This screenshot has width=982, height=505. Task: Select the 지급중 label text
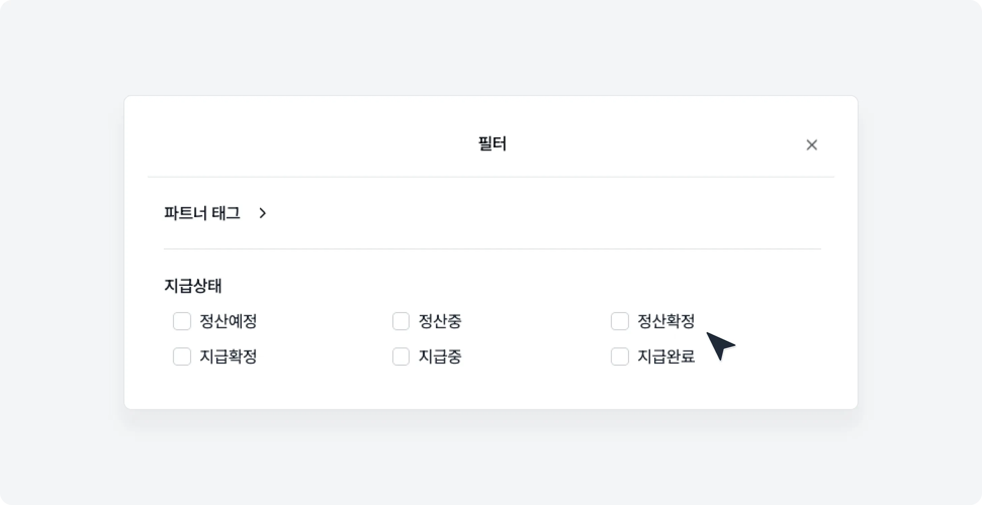click(x=441, y=357)
